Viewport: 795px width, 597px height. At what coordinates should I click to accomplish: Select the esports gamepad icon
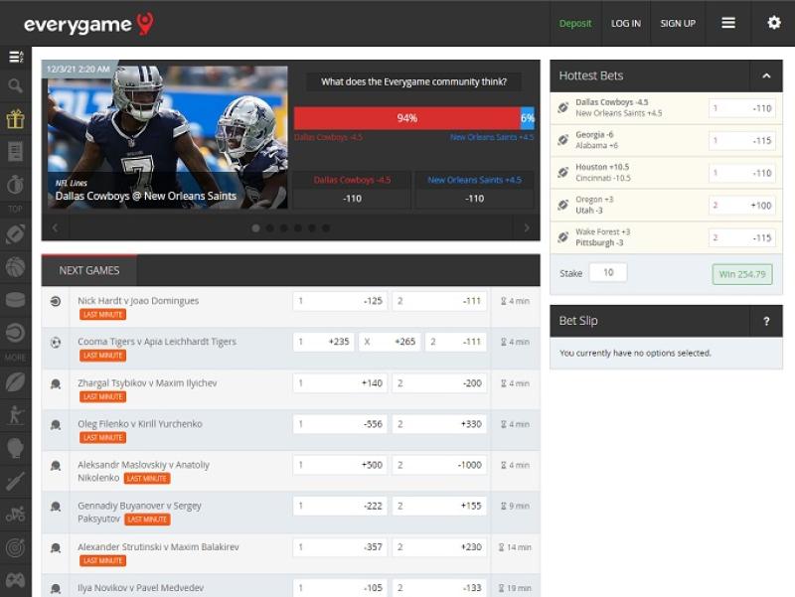click(15, 579)
